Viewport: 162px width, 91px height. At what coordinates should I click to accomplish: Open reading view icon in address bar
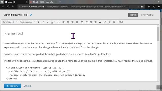tap(138, 7)
